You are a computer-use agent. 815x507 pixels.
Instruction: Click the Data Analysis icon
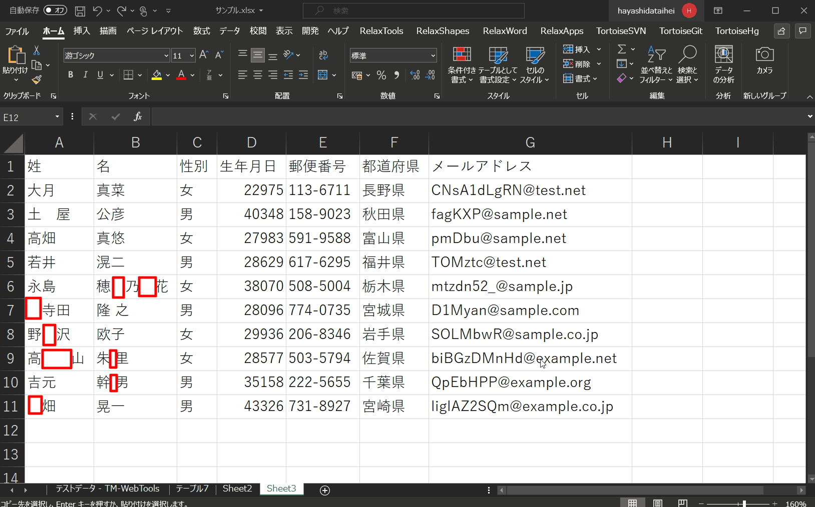pyautogui.click(x=723, y=55)
